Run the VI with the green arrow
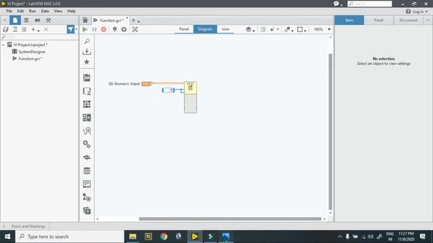433x243 pixels. pyautogui.click(x=85, y=29)
